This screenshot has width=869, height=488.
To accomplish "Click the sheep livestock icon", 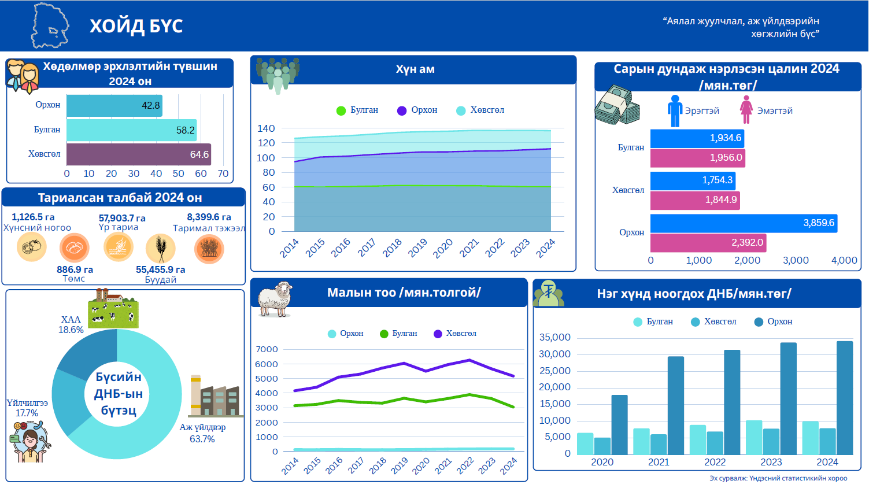I will coord(275,299).
